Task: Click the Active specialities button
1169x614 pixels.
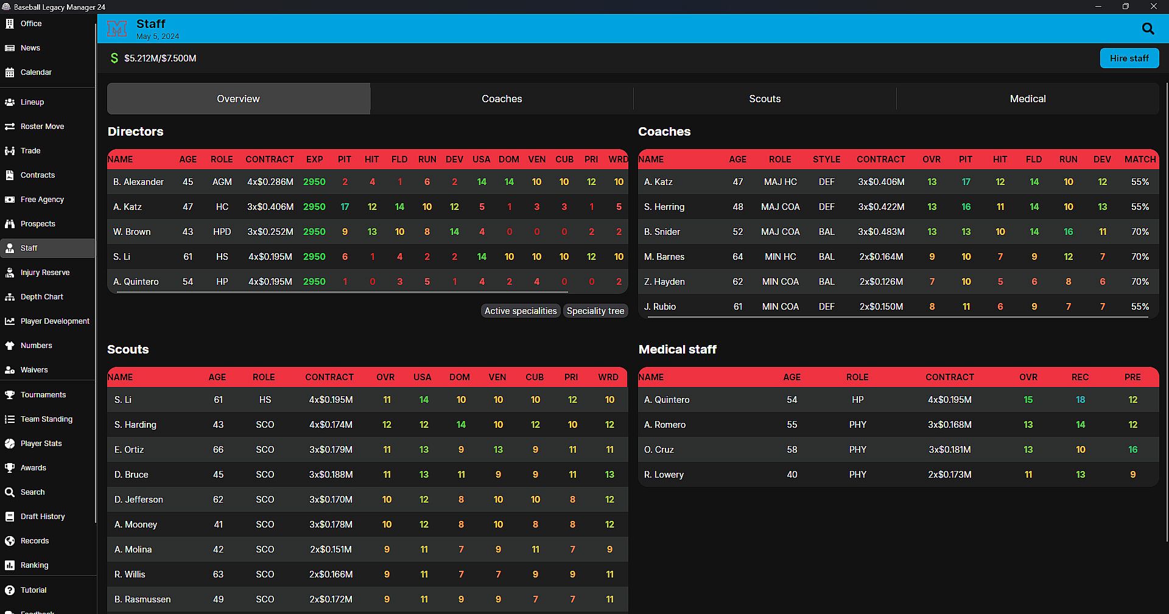Action: click(x=521, y=311)
